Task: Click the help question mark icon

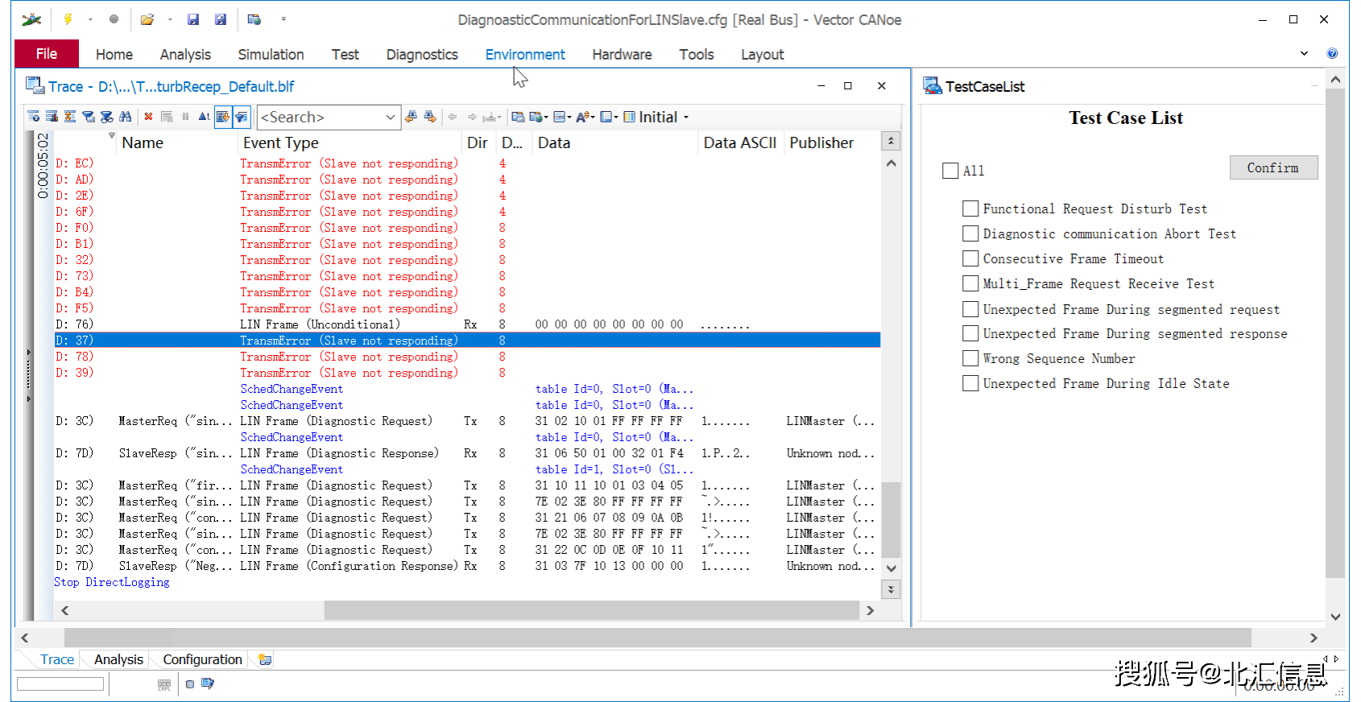Action: (1332, 54)
